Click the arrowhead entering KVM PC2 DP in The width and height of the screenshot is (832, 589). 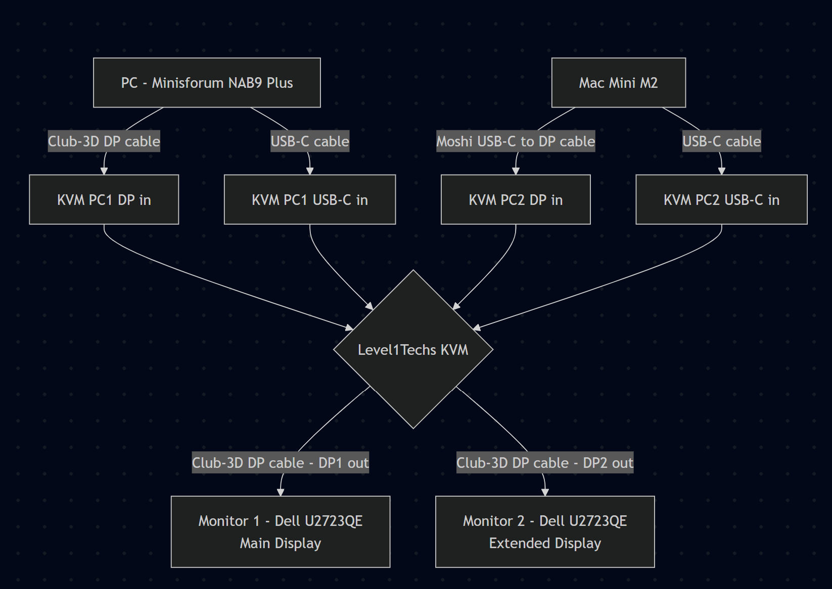[516, 171]
